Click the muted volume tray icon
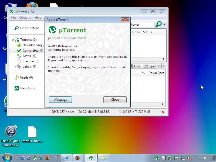 [190, 158]
